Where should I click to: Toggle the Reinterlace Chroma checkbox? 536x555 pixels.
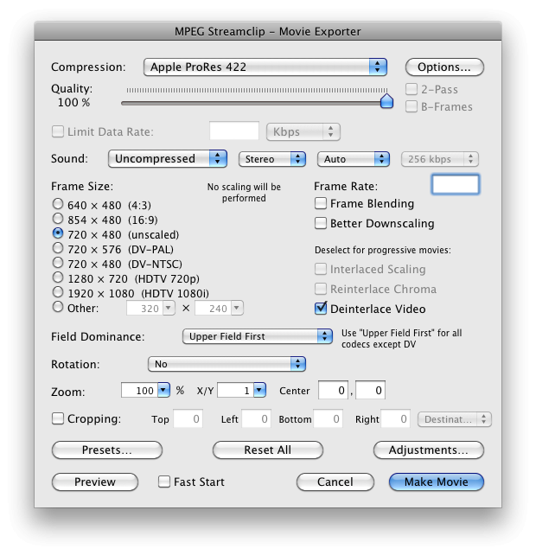[x=321, y=289]
